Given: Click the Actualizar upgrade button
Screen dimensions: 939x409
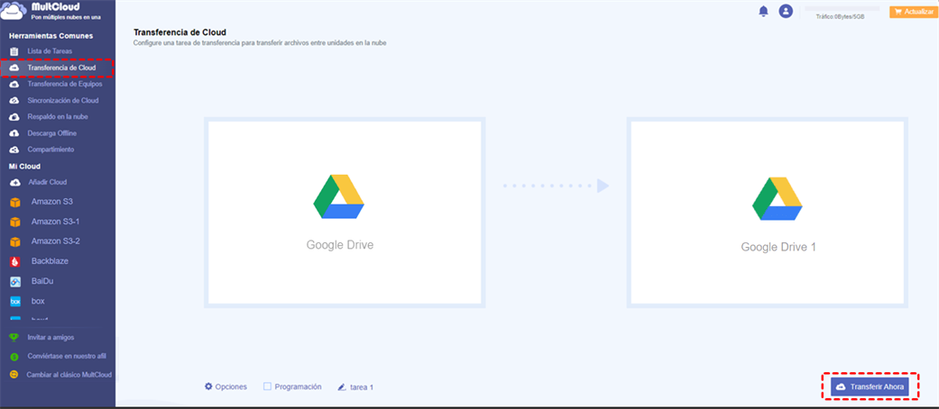Looking at the screenshot, I should click(x=913, y=12).
